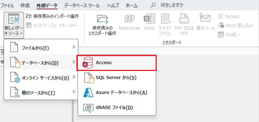259x122 pixels.
Task: Click 保存済みのインポート操作
Action: (52, 16)
